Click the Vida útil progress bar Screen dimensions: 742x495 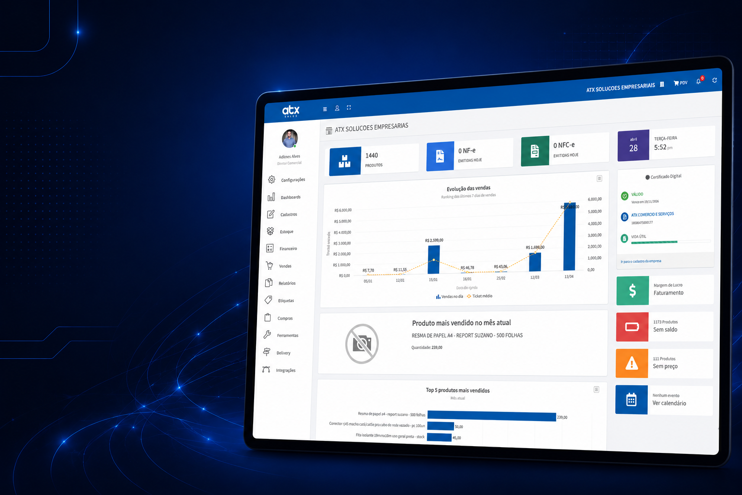(x=671, y=242)
